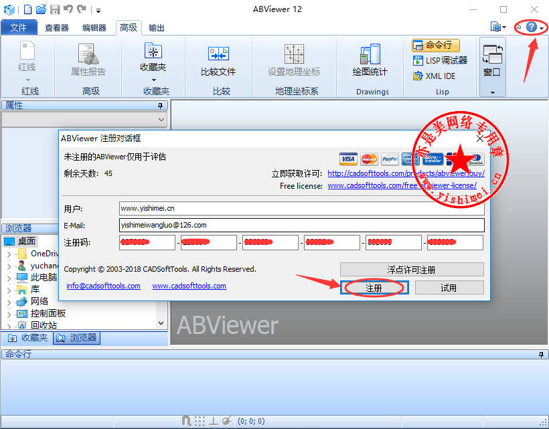Expand the 此电脑 tree node
549x429 pixels.
(x=9, y=278)
